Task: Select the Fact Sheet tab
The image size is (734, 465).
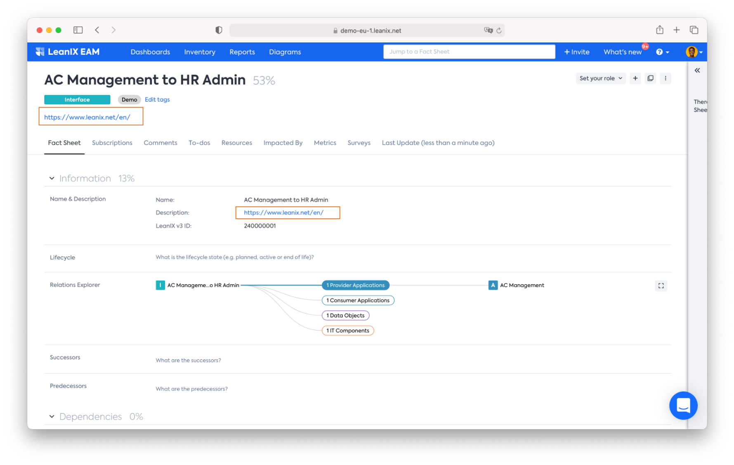Action: pyautogui.click(x=64, y=143)
